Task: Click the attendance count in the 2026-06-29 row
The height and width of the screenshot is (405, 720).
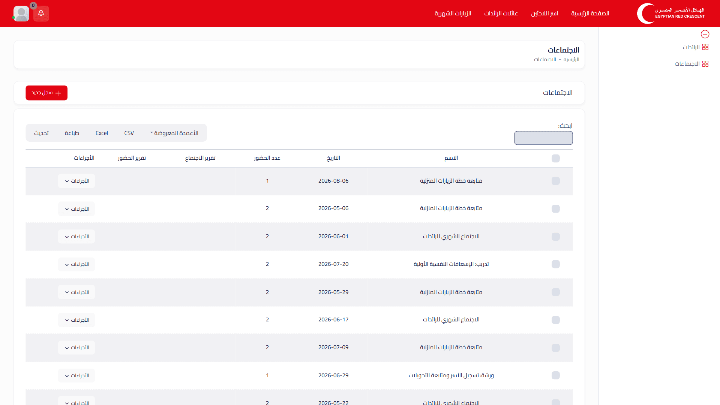Action: (x=267, y=375)
